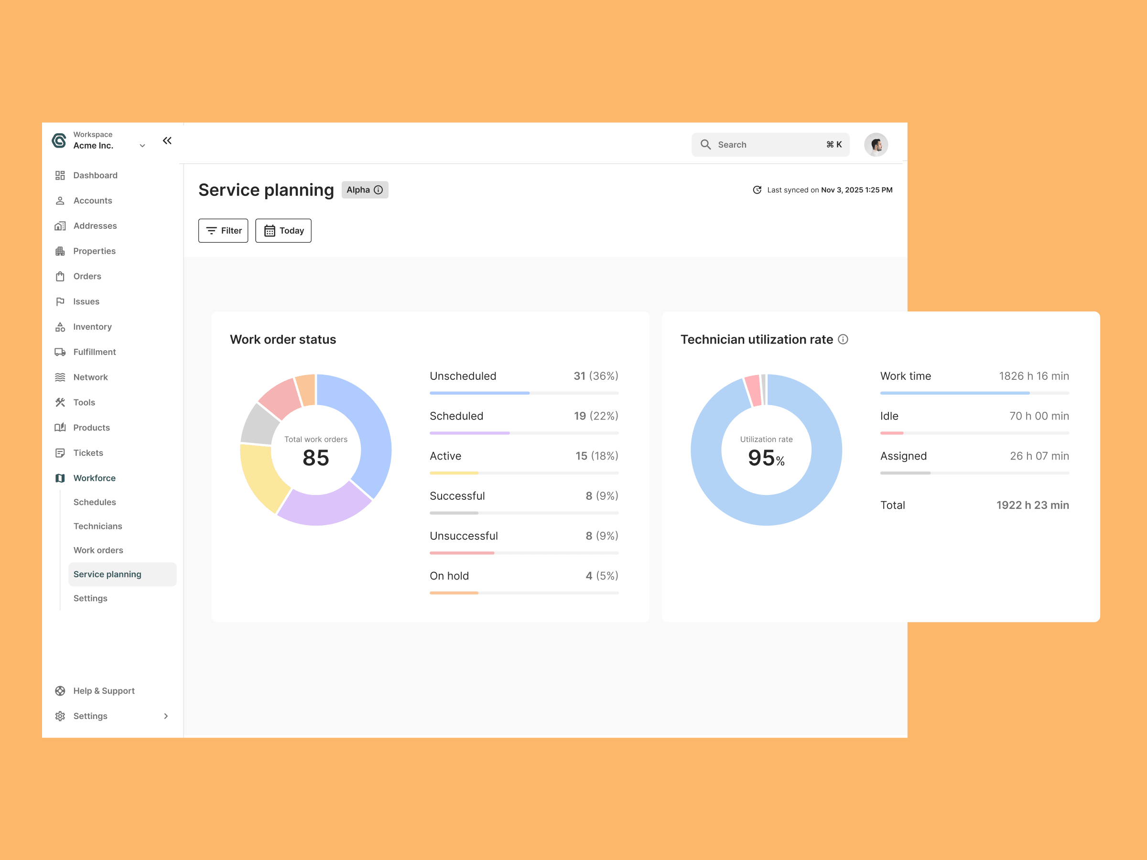Screen dimensions: 1147x860
Task: Click info icon in Alpha badge
Action: click(379, 190)
